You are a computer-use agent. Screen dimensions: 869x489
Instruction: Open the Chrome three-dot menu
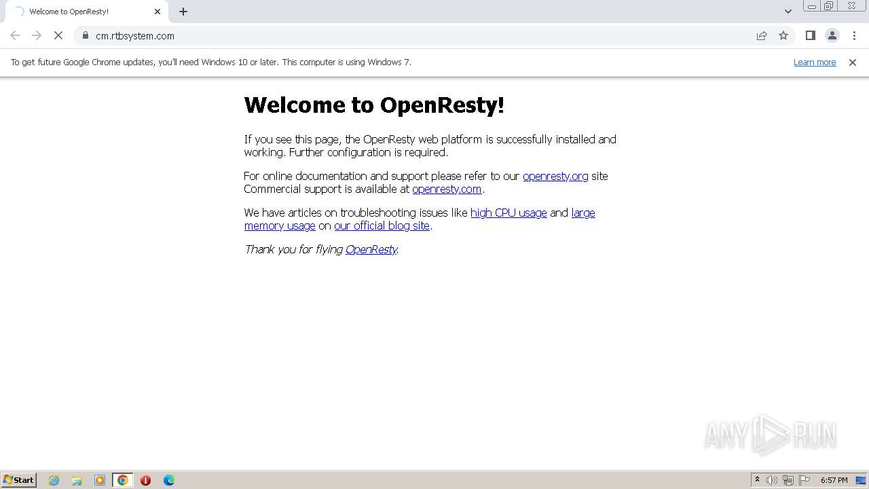[x=854, y=35]
